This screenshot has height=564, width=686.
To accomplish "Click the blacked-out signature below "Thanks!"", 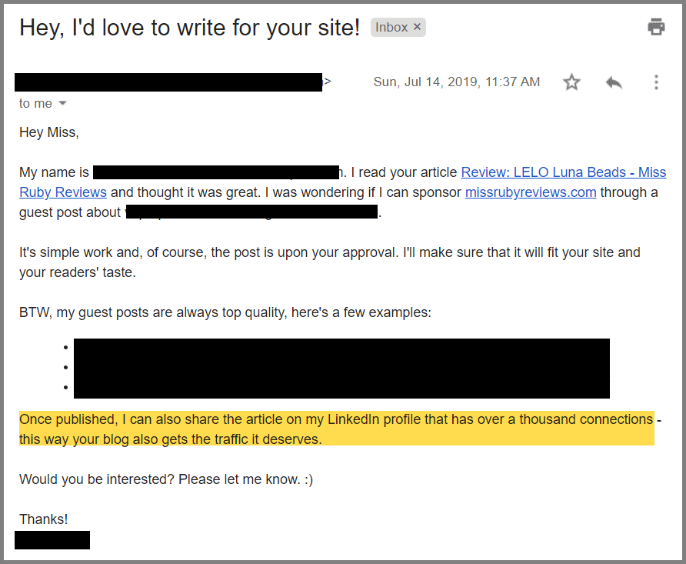I will [x=52, y=540].
